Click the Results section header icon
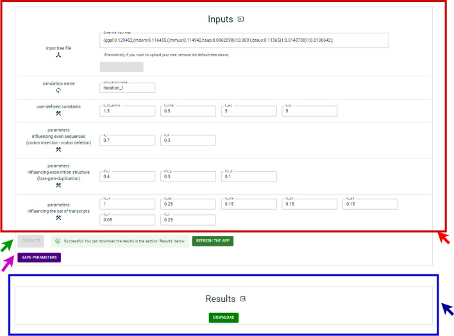 243,299
